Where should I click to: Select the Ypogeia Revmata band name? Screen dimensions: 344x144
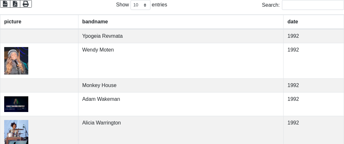click(102, 36)
